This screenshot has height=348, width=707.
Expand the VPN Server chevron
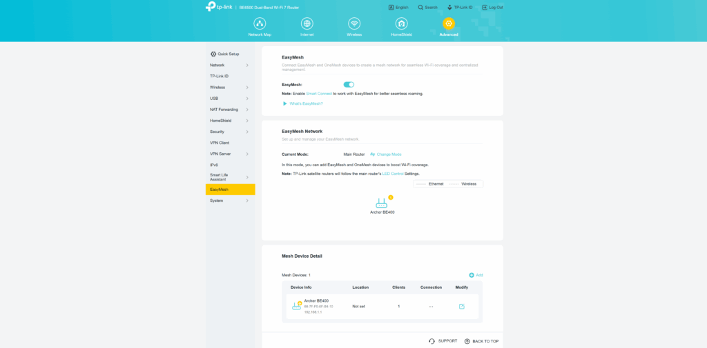click(x=247, y=154)
